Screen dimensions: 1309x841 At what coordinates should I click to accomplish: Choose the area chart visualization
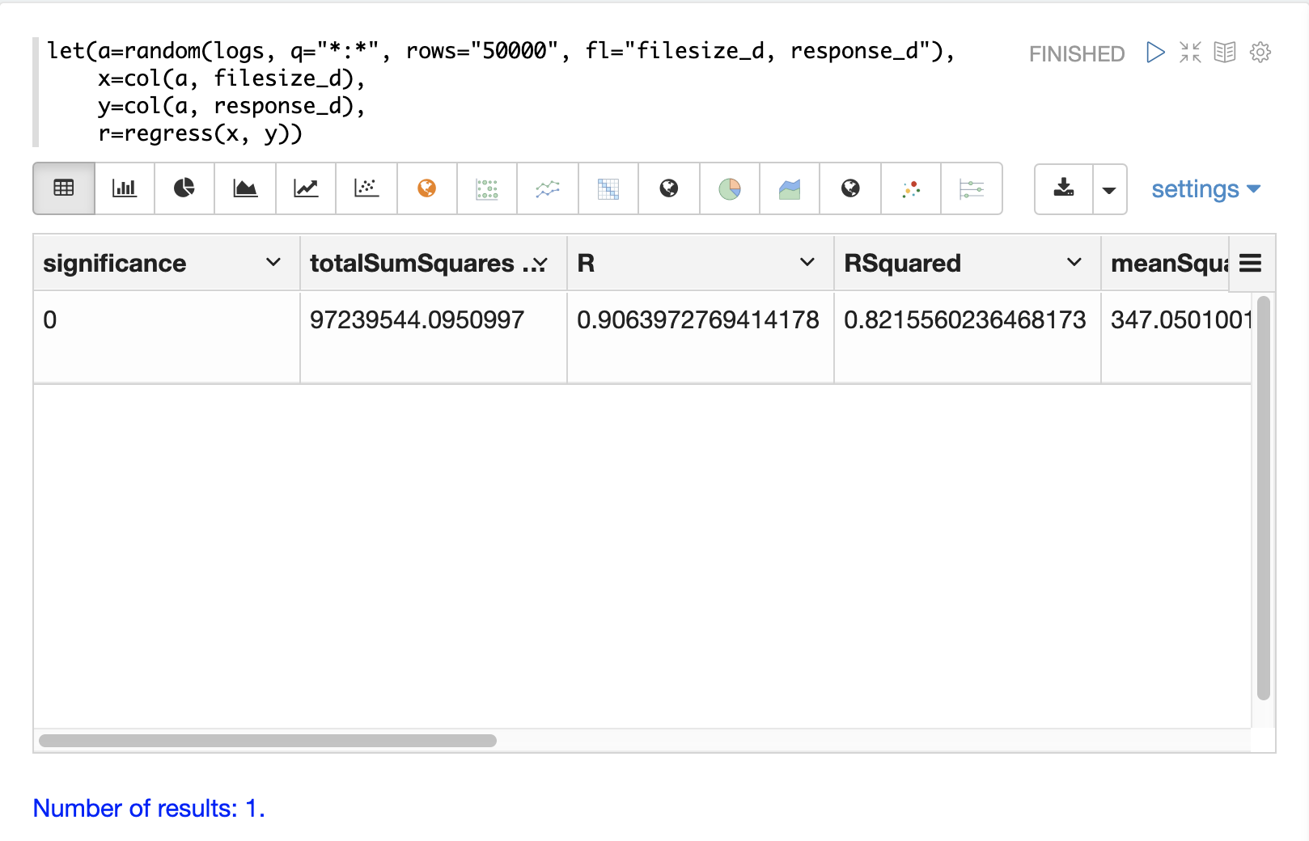pos(245,188)
